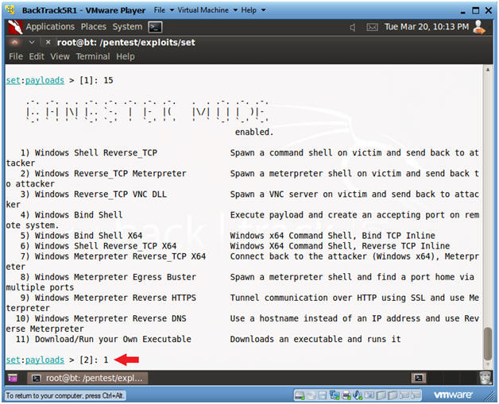Viewport: 499px width, 404px height.
Task: Click the VMware hard disk device icon
Action: [300, 395]
